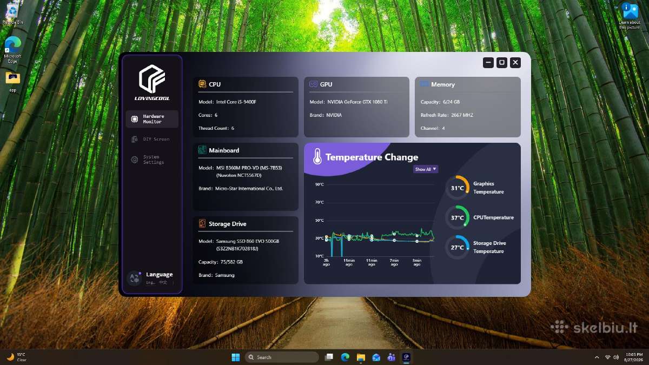Click the Language translate icon
Screen dimensions: 649x365
pyautogui.click(x=134, y=278)
